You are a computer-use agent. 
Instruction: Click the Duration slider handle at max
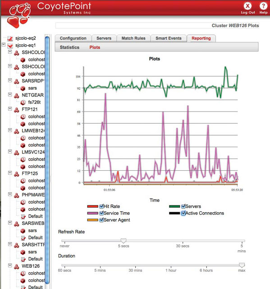[242, 265]
